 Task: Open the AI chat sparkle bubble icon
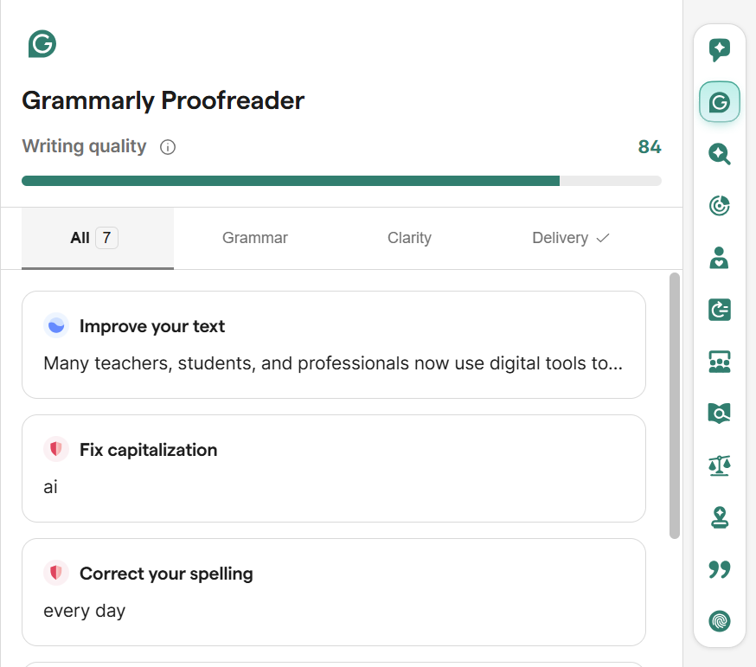coord(719,50)
